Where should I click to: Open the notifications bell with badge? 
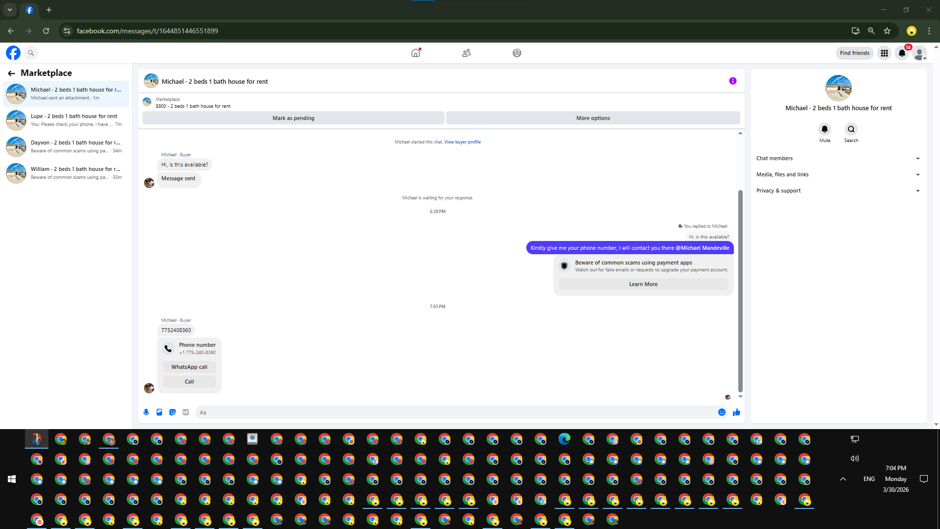click(902, 53)
